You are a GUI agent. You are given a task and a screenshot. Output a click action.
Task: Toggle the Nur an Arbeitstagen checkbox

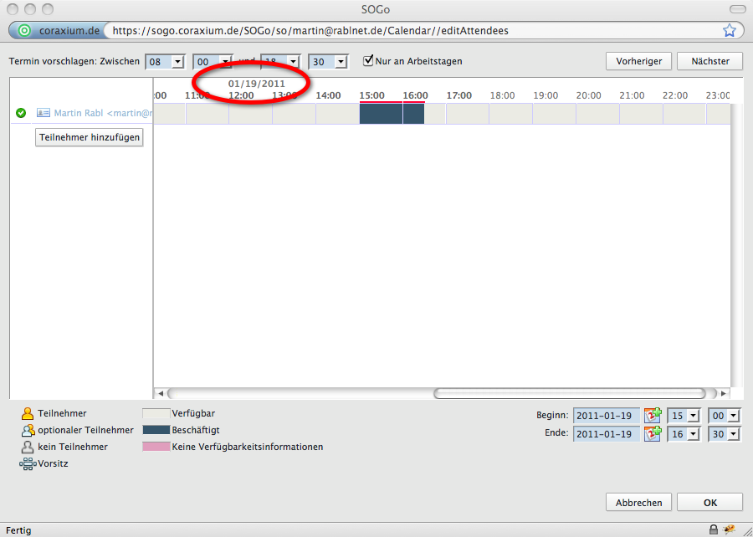click(368, 61)
